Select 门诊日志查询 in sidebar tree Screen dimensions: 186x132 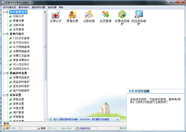21,38
